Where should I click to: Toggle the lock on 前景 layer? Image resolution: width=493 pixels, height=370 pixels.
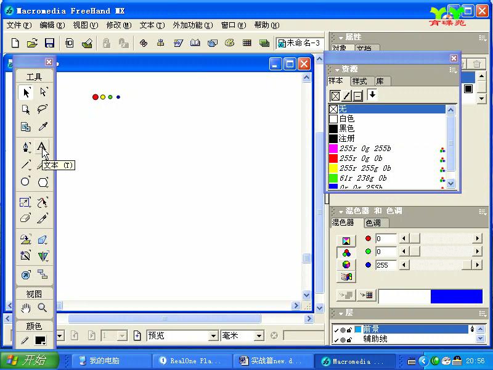coord(349,330)
